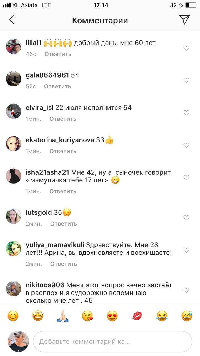Insert the star-struck emoji
This screenshot has width=200, height=356.
point(38,316)
